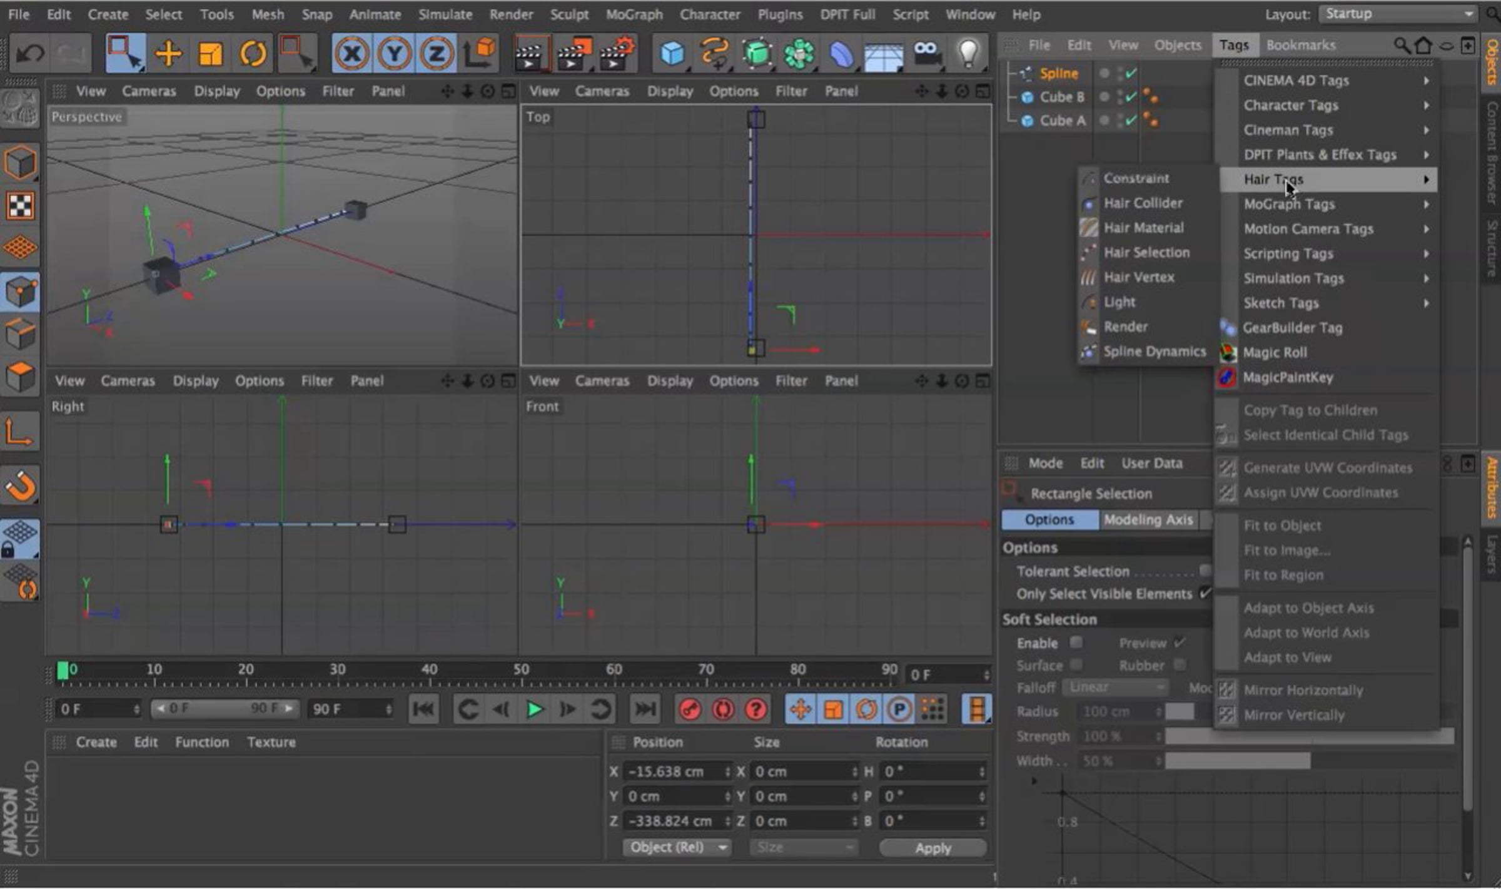Click frame 50 on the timeline ruler

click(522, 670)
